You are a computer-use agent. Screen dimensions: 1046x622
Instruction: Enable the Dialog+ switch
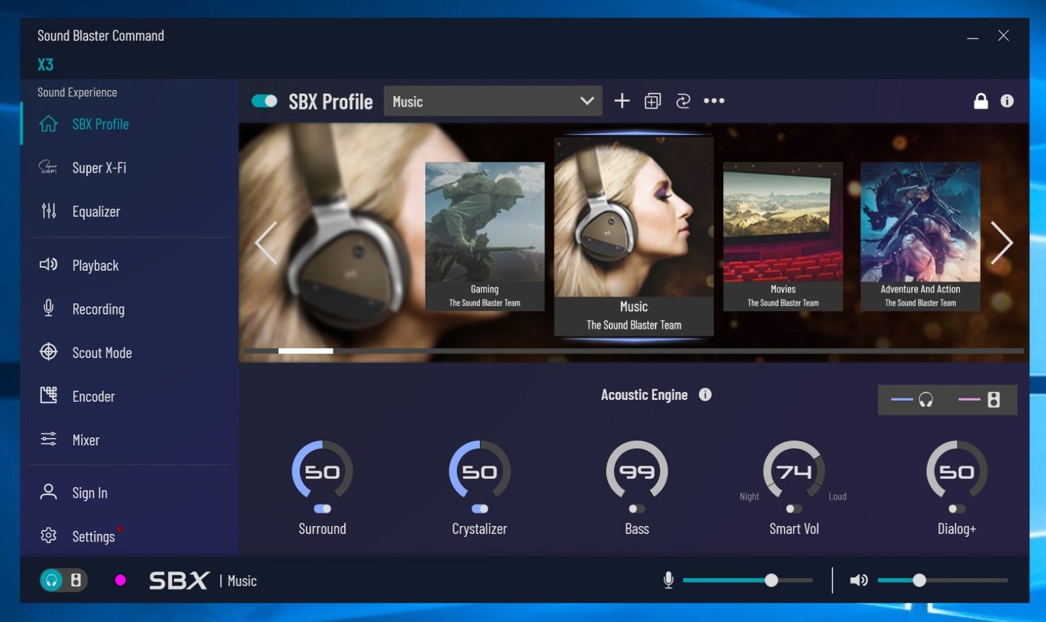pos(956,509)
